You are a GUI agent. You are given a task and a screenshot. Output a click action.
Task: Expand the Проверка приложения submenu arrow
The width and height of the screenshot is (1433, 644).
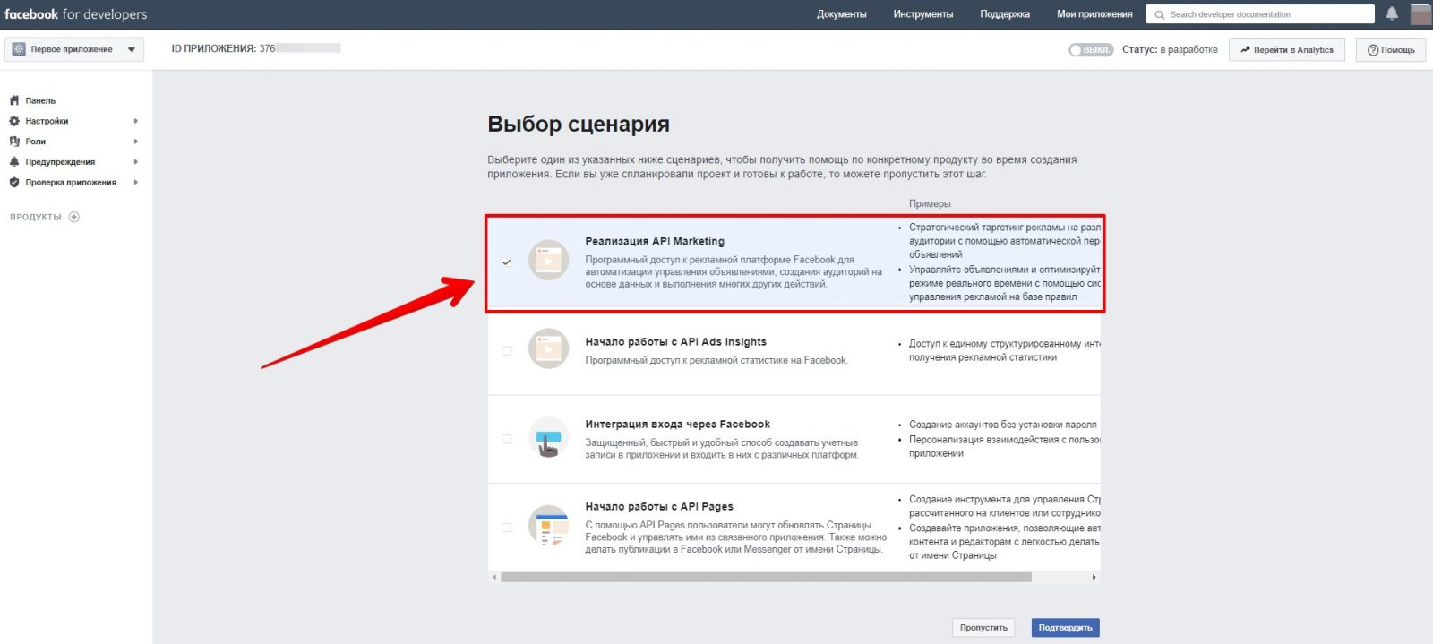click(x=136, y=183)
